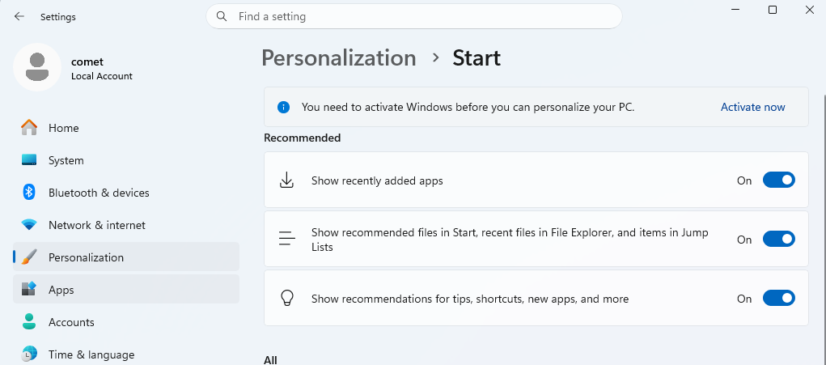The width and height of the screenshot is (826, 365).
Task: Click the Network wifi icon
Action: pos(29,225)
